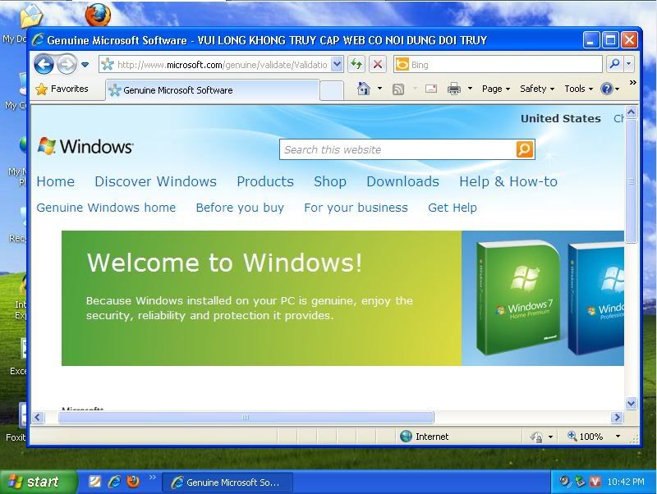
Task: Click the RSS feeds icon
Action: pyautogui.click(x=398, y=89)
